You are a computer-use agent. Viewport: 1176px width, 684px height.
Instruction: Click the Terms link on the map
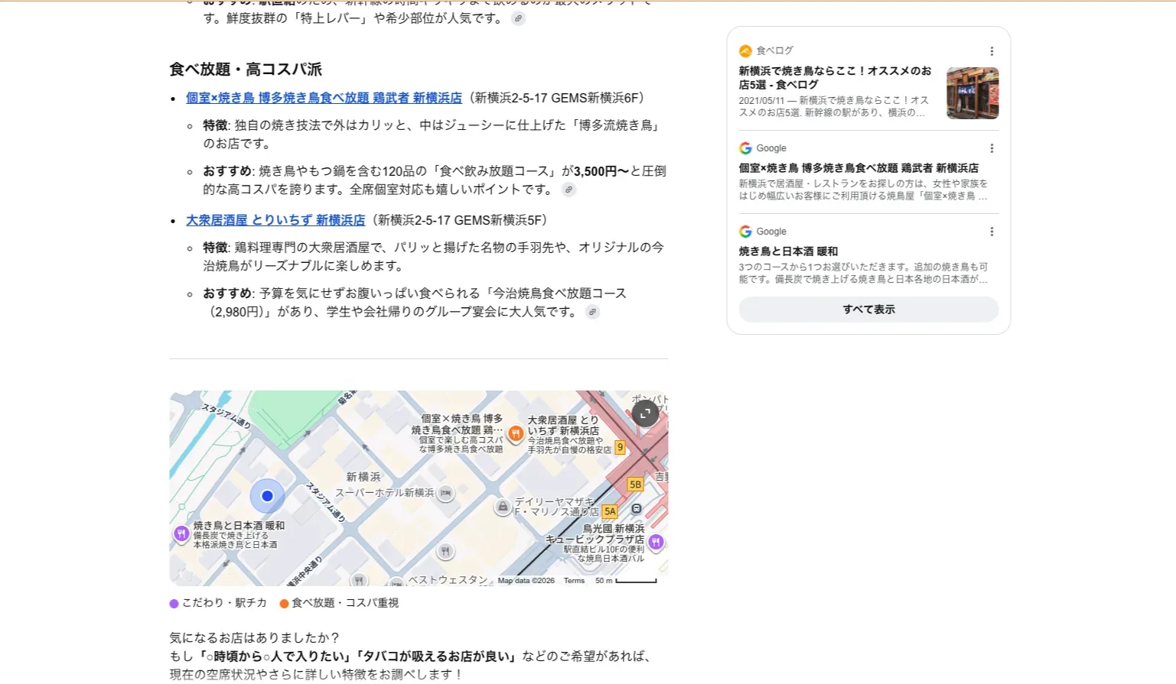574,581
